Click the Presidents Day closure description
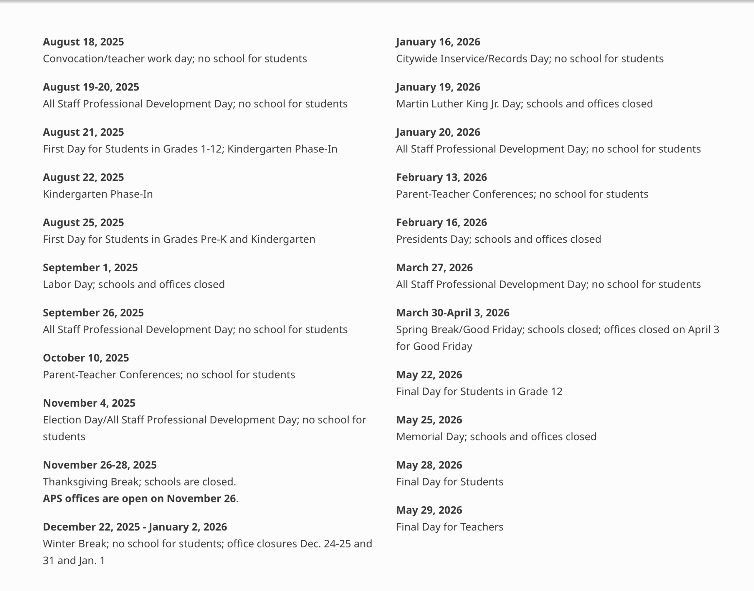The width and height of the screenshot is (754, 591). (x=498, y=239)
